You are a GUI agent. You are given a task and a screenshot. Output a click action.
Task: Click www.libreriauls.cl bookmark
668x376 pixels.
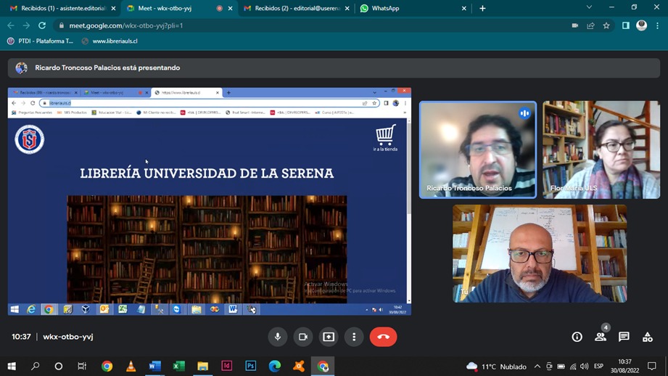coord(114,41)
